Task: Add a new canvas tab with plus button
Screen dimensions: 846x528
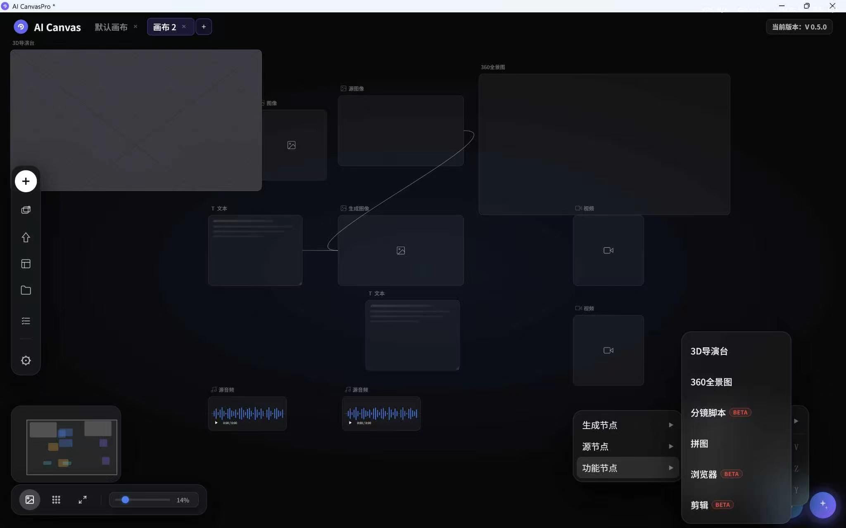Action: tap(204, 27)
